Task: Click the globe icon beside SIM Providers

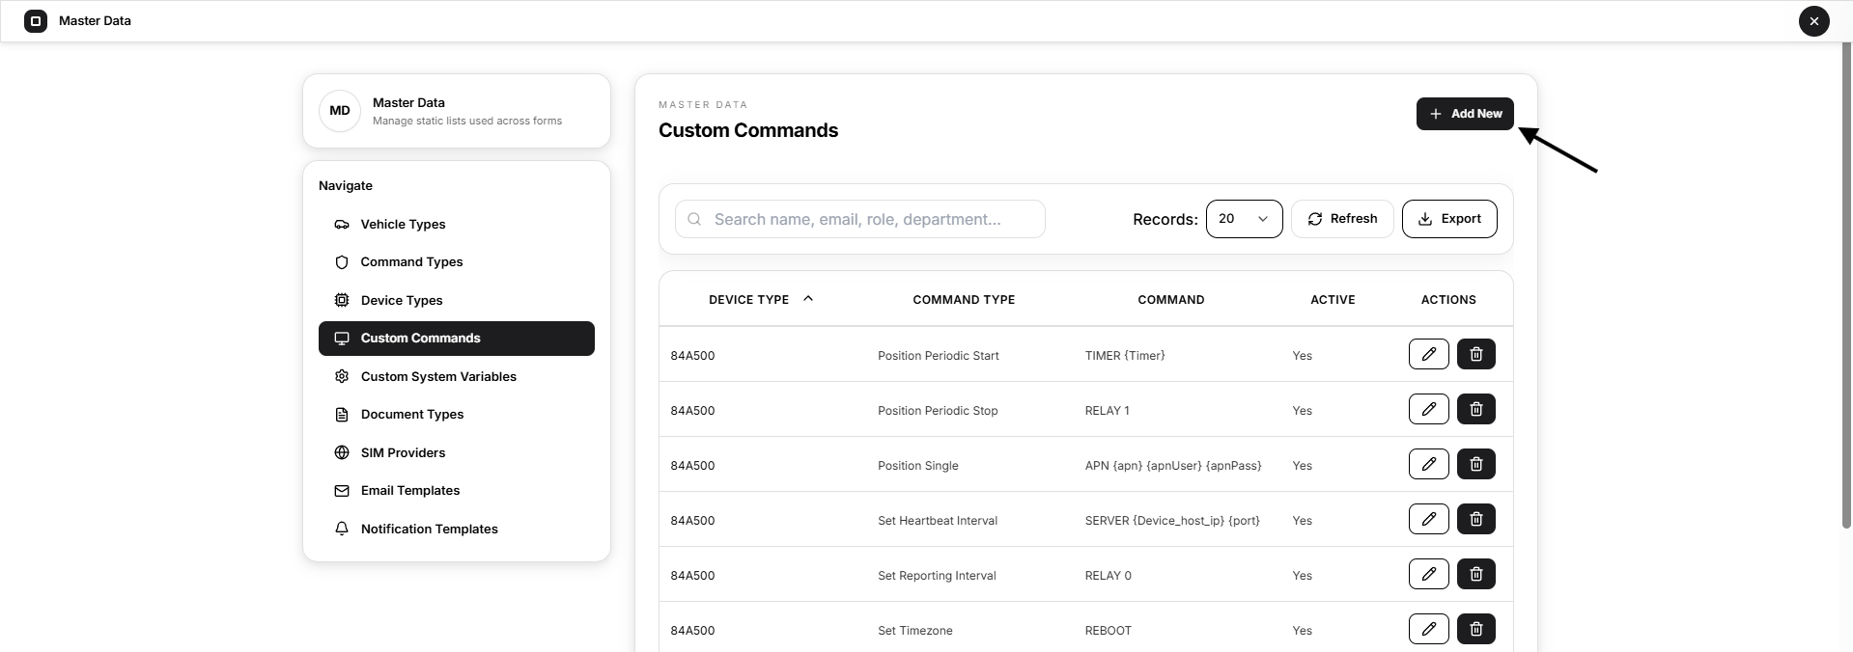Action: point(342,452)
